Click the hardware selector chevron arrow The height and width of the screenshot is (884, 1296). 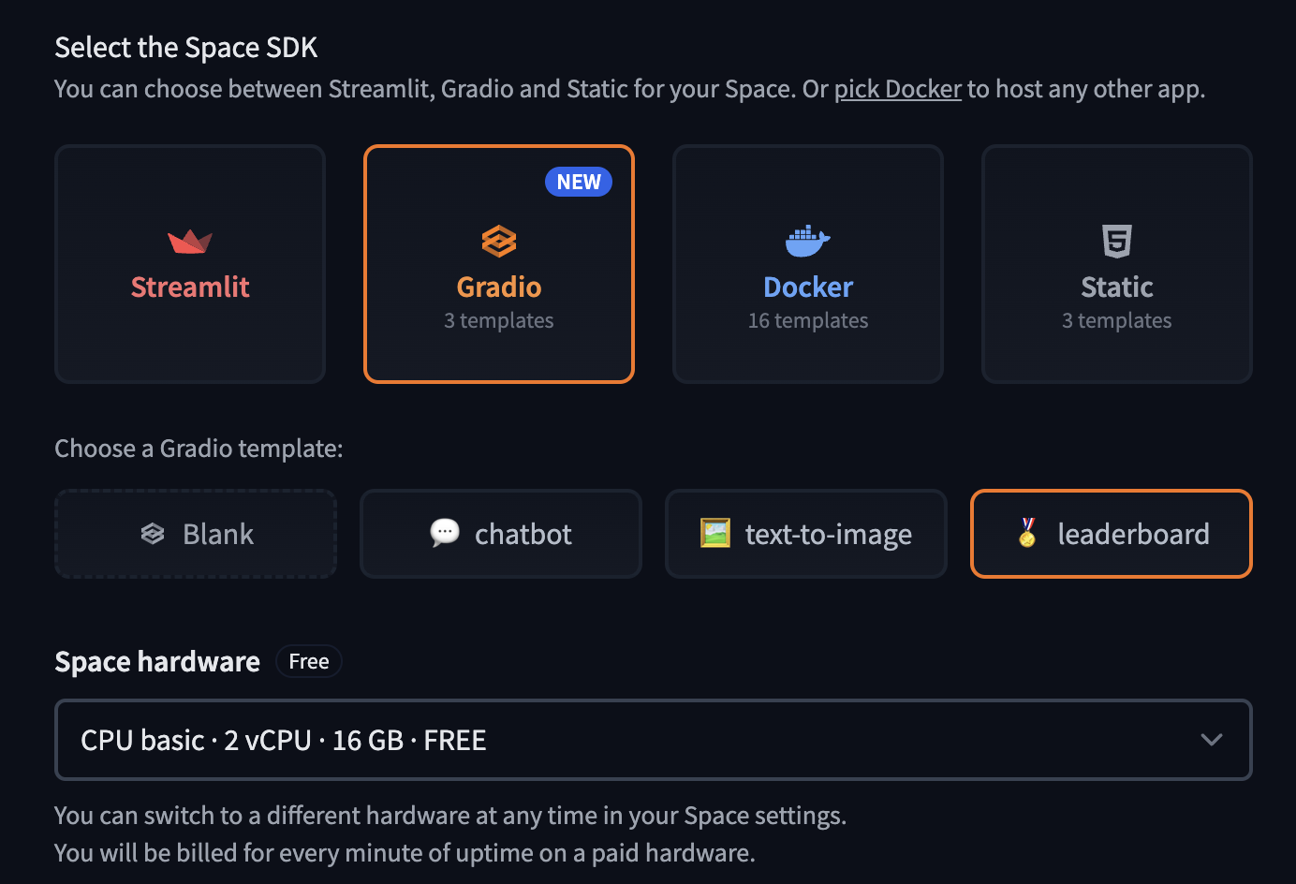coord(1211,740)
